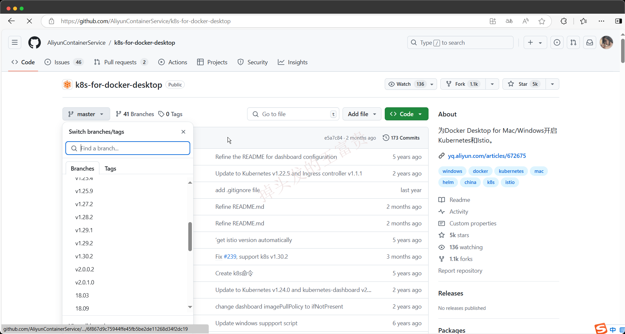Open the browser apps grid icon
The width and height of the screenshot is (625, 334).
coord(493,21)
